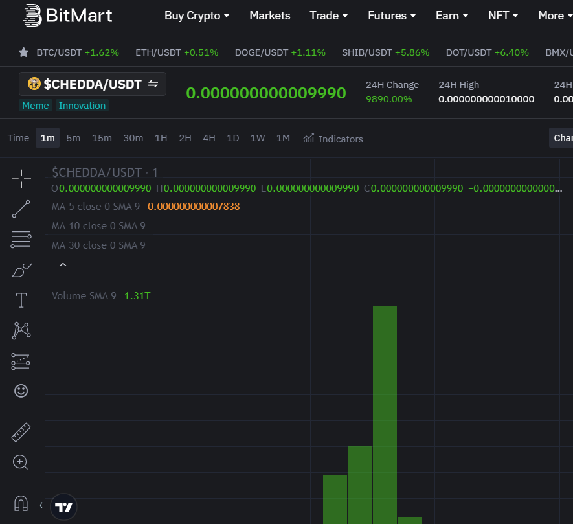Open the DOGE/USDT ticker pair
Image resolution: width=573 pixels, height=524 pixels.
280,52
